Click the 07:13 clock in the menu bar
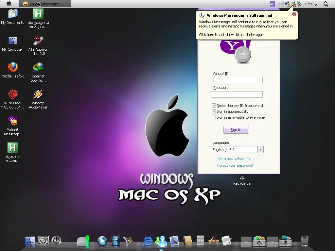This screenshot has width=335, height=251. [x=311, y=4]
